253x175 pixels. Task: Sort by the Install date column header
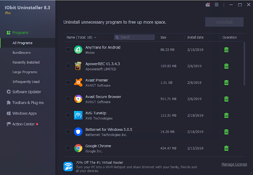[195, 37]
